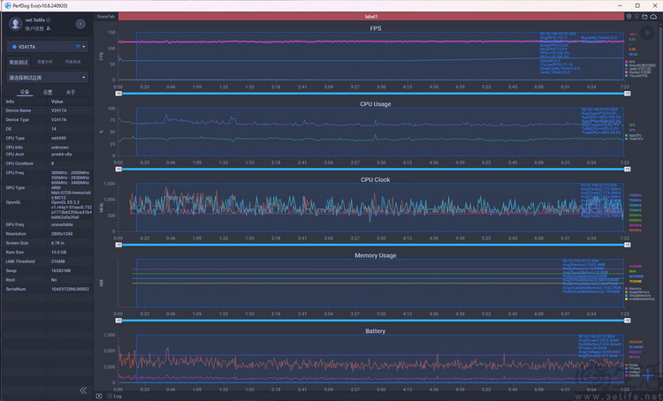Toggle Voltage series in Battery legend

click(x=633, y=372)
